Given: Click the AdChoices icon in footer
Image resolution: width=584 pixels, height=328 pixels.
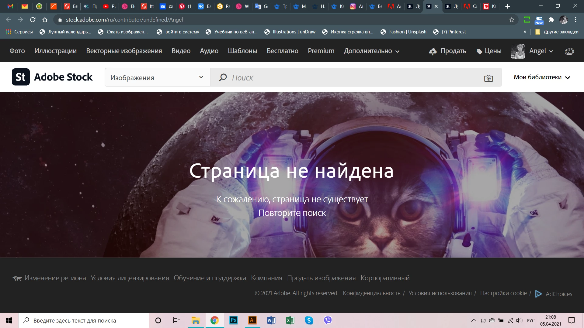Looking at the screenshot, I should pos(538,294).
